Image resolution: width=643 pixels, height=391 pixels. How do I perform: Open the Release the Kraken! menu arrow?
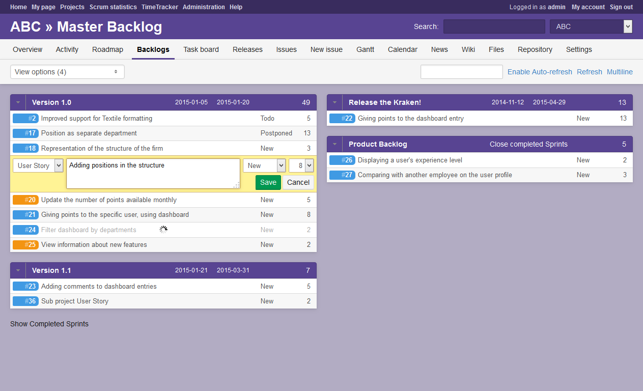coord(334,102)
